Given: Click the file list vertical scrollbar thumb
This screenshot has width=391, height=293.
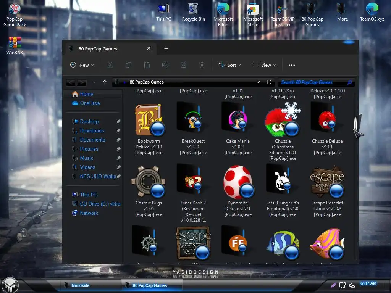Looking at the screenshot, I should [355, 123].
